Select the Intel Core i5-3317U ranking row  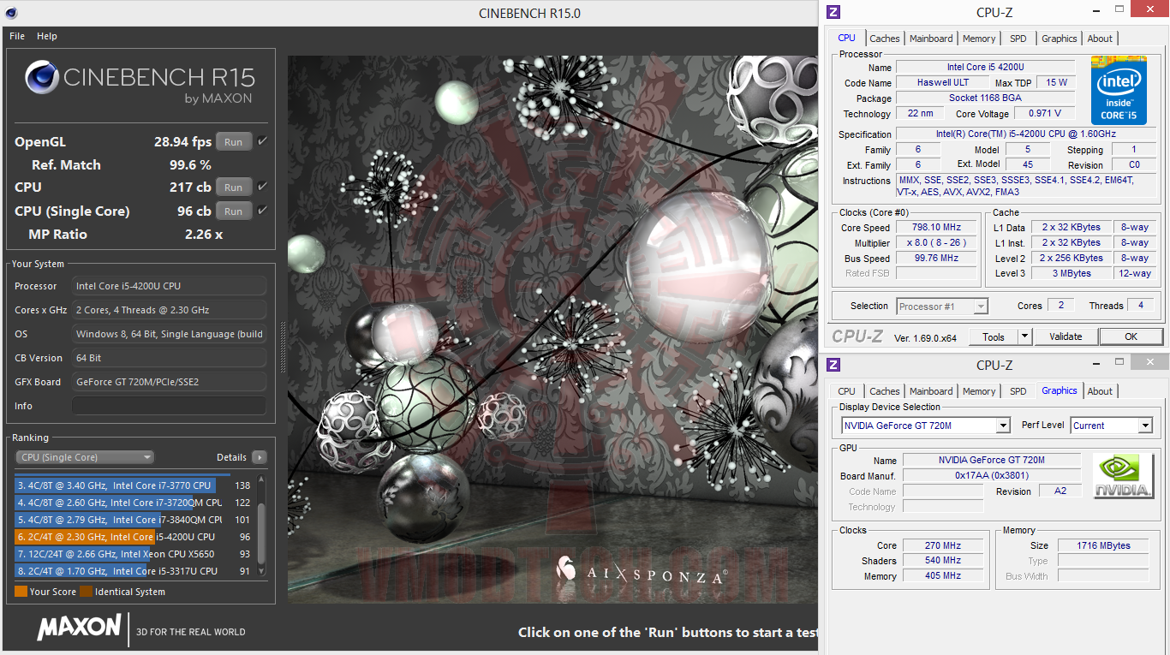pos(134,571)
